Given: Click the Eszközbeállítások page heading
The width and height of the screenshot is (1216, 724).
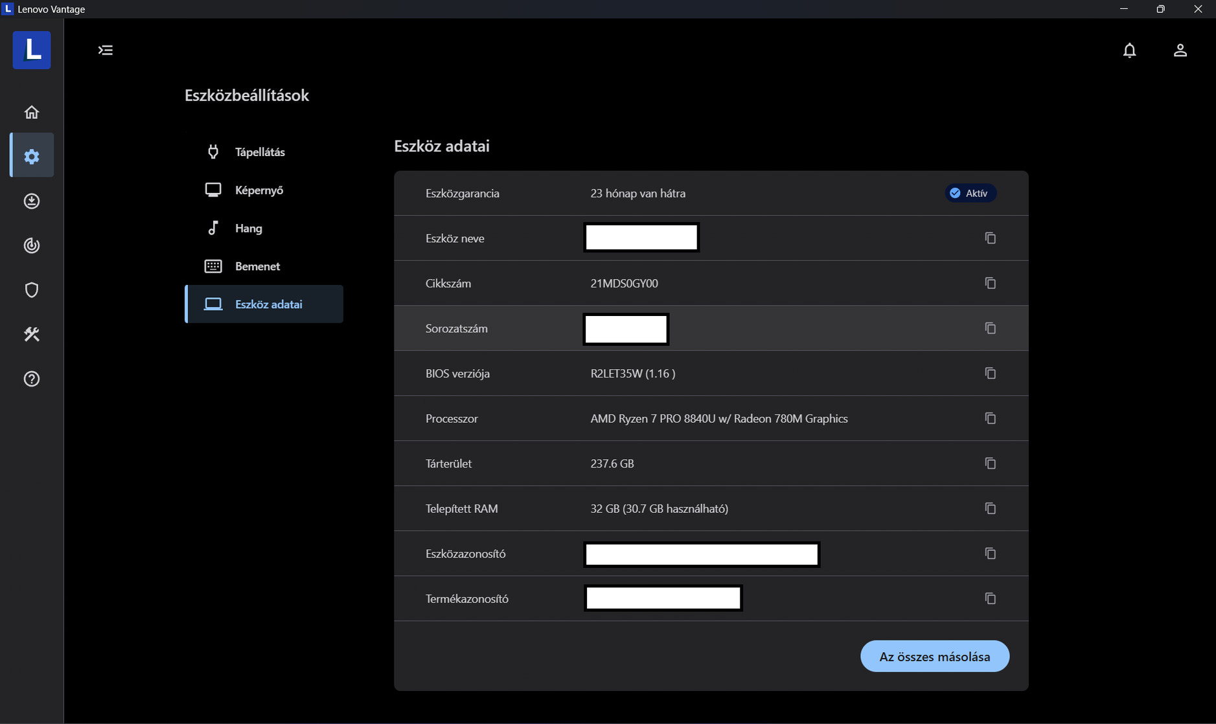Looking at the screenshot, I should (x=247, y=95).
